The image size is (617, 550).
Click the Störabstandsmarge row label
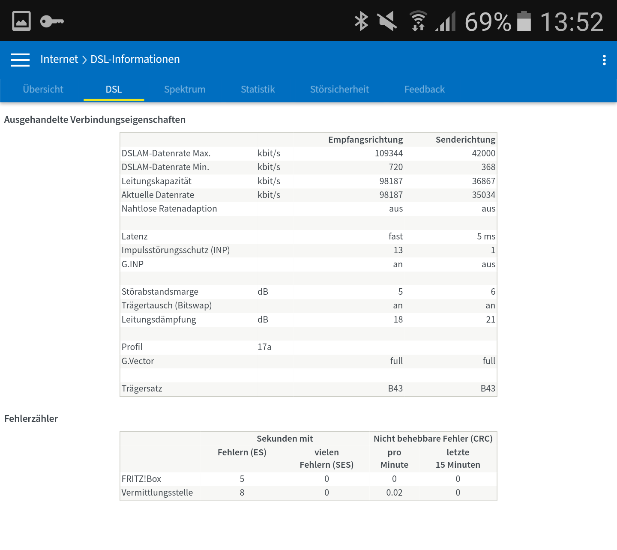coord(160,292)
